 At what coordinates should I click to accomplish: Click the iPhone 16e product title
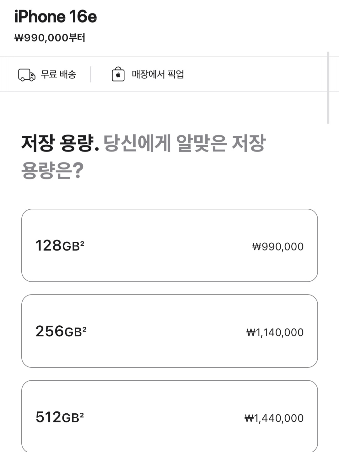click(x=56, y=17)
